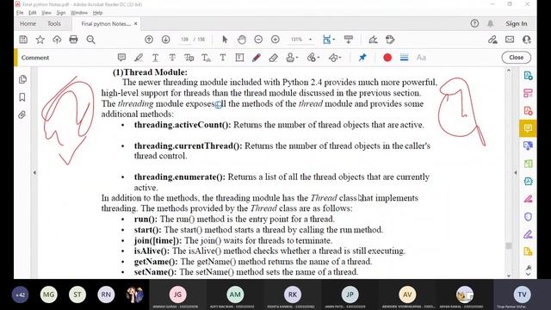Switch to the Home tab
Screen dimensions: 551x310
(x=28, y=23)
